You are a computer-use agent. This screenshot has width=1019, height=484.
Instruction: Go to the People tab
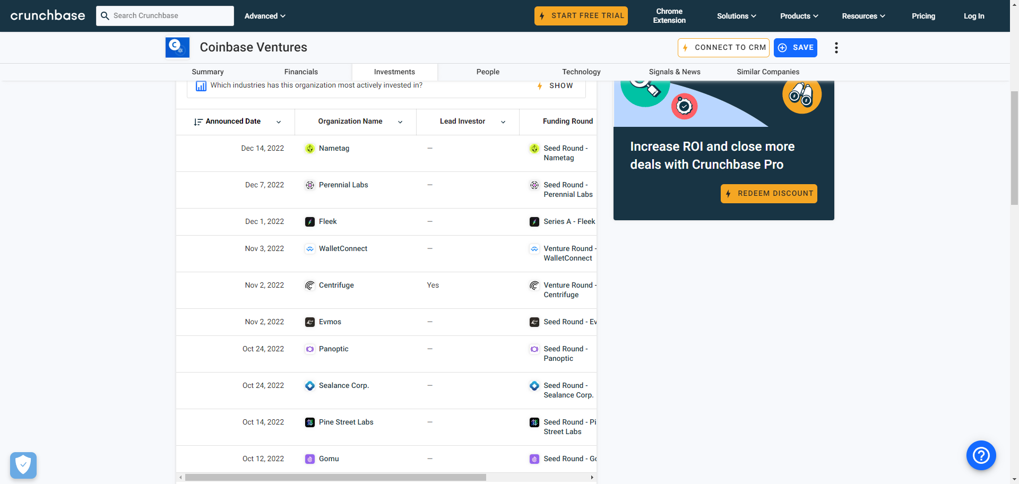point(488,72)
